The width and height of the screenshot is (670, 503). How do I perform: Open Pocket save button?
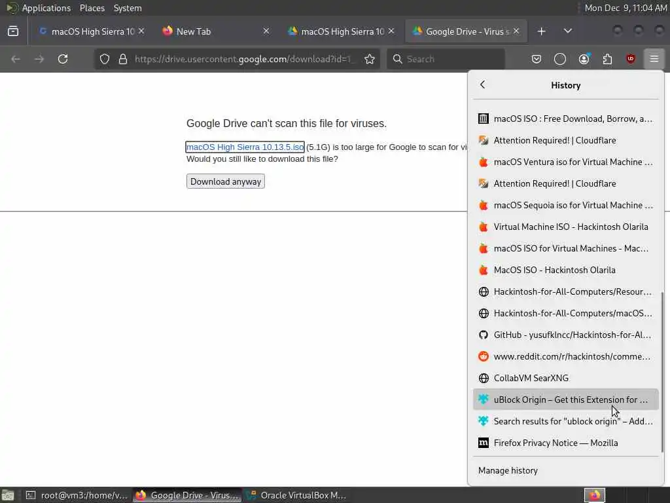pyautogui.click(x=537, y=58)
